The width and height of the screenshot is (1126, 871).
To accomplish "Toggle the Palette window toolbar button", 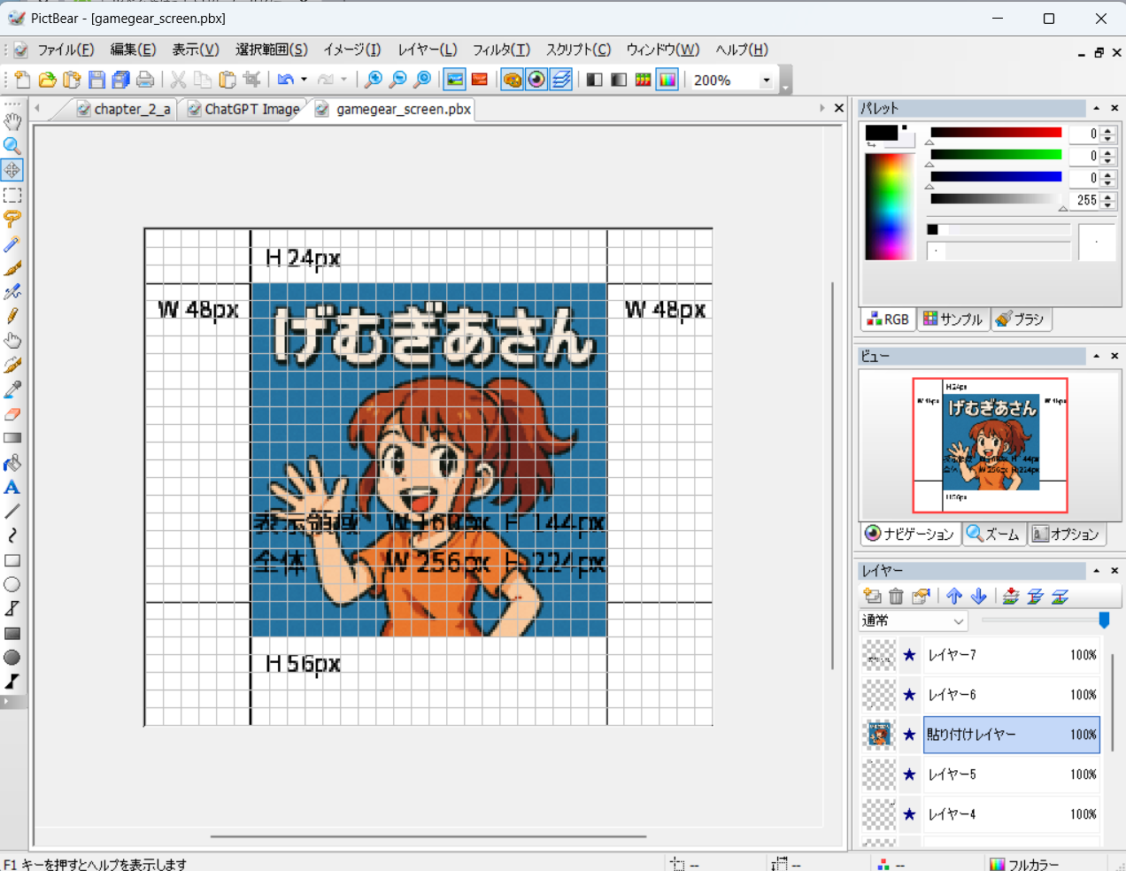I will point(512,80).
